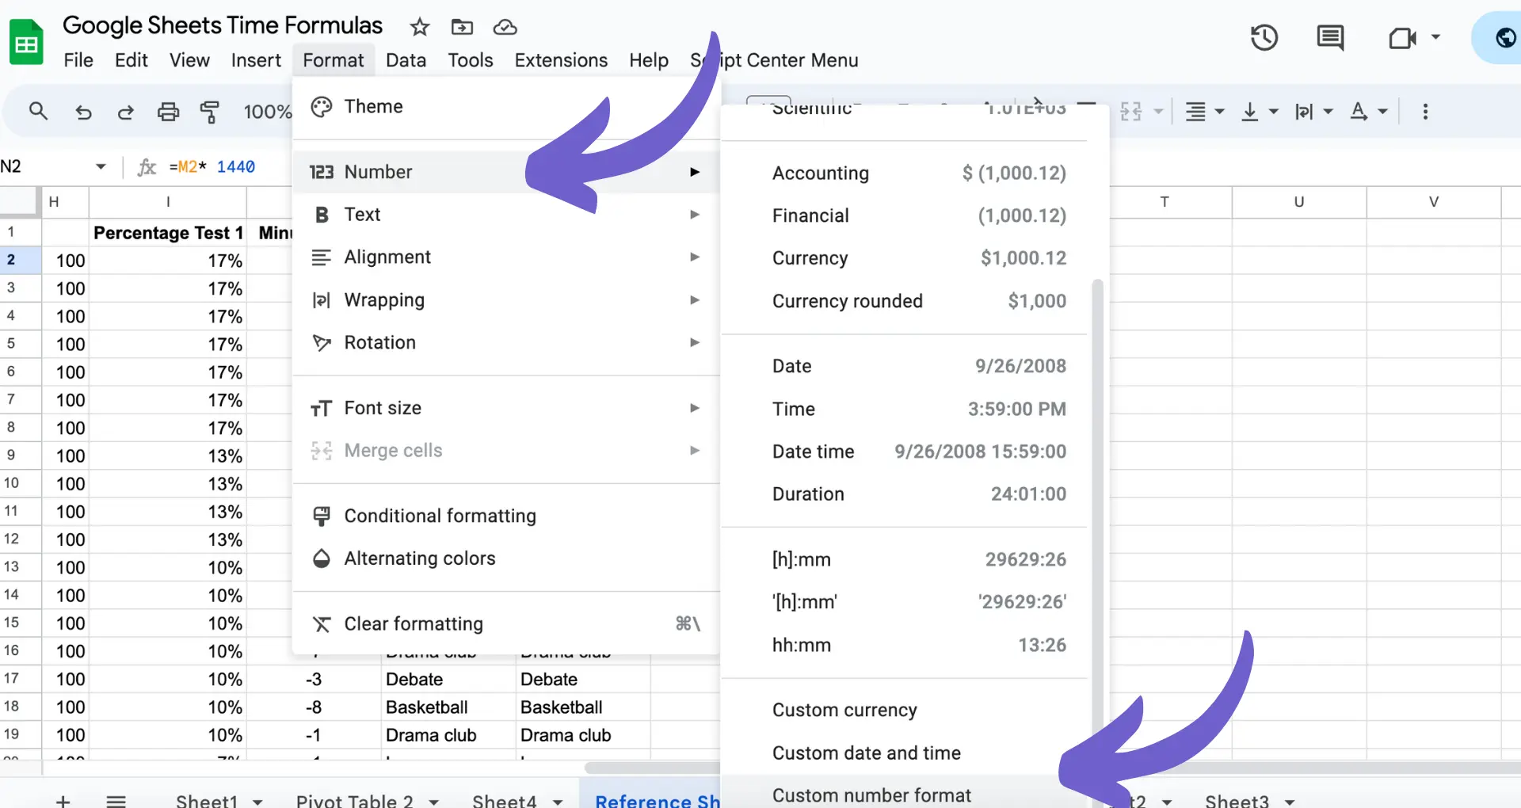This screenshot has height=808, width=1521.
Task: Apply the [h]:mm custom format
Action: tap(906, 559)
